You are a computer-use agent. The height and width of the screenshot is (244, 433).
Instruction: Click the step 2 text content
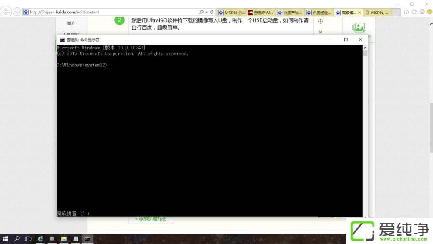[220, 24]
